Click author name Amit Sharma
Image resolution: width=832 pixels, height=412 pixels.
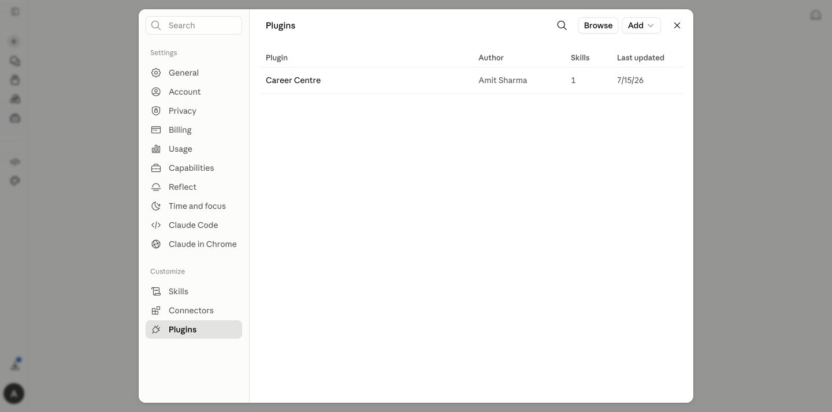pos(503,80)
